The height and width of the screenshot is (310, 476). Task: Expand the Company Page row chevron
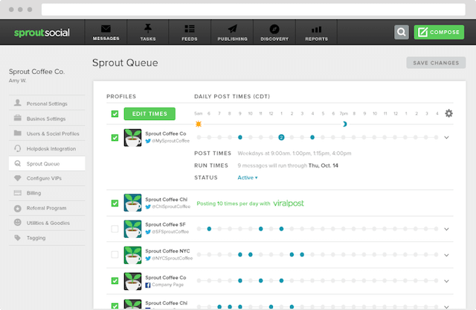pos(446,281)
